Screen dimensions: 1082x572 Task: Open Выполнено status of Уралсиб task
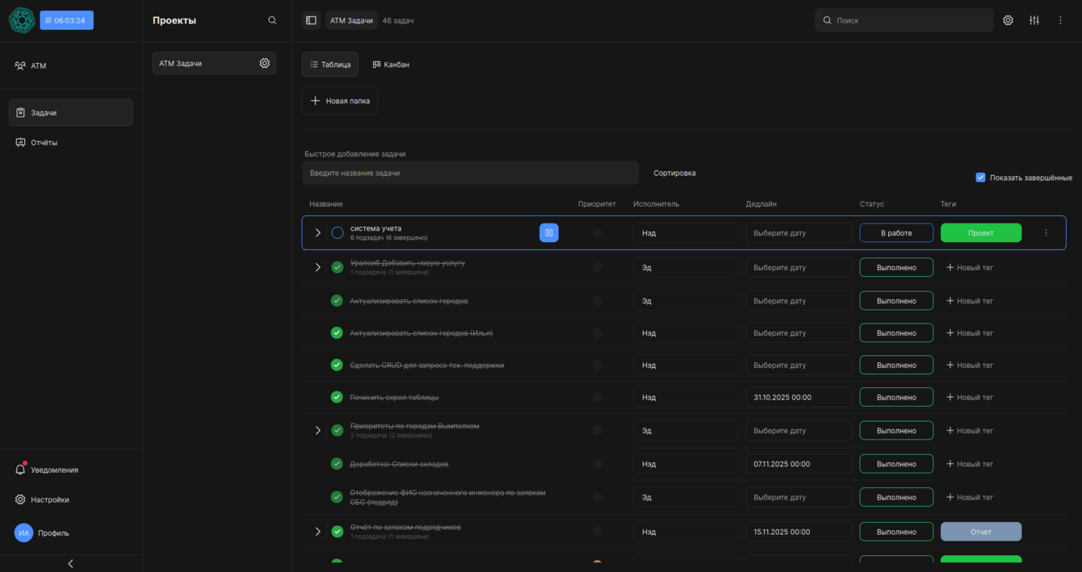coord(896,267)
